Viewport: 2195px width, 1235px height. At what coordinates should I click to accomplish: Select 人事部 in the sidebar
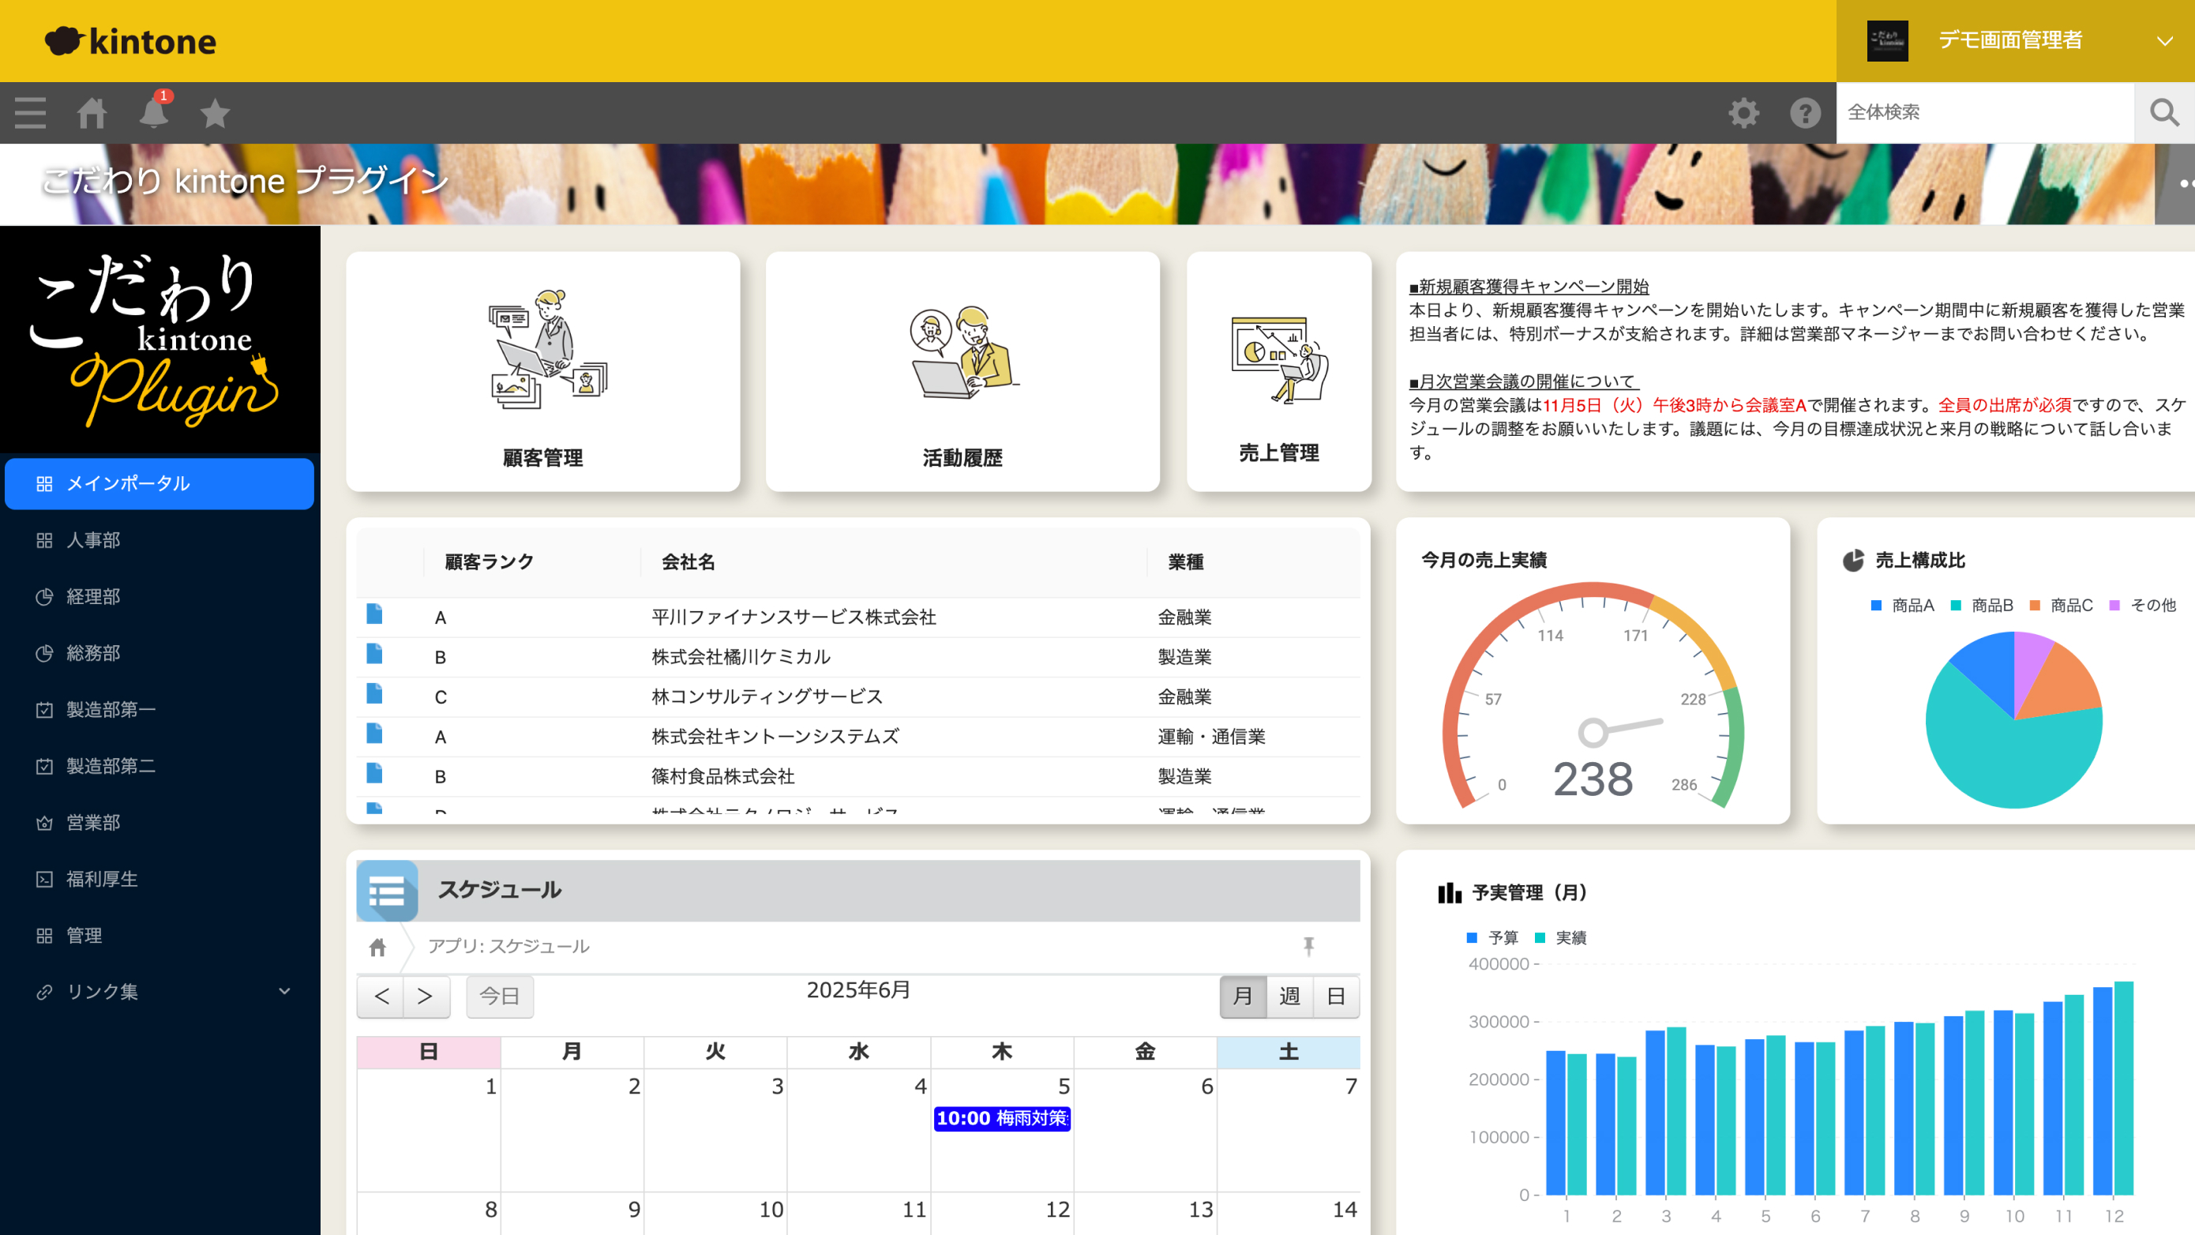pyautogui.click(x=159, y=540)
